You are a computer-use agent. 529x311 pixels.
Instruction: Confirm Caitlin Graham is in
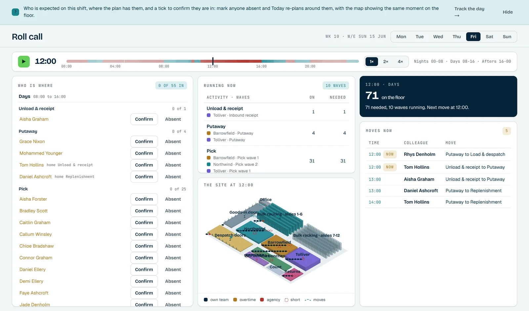point(144,223)
